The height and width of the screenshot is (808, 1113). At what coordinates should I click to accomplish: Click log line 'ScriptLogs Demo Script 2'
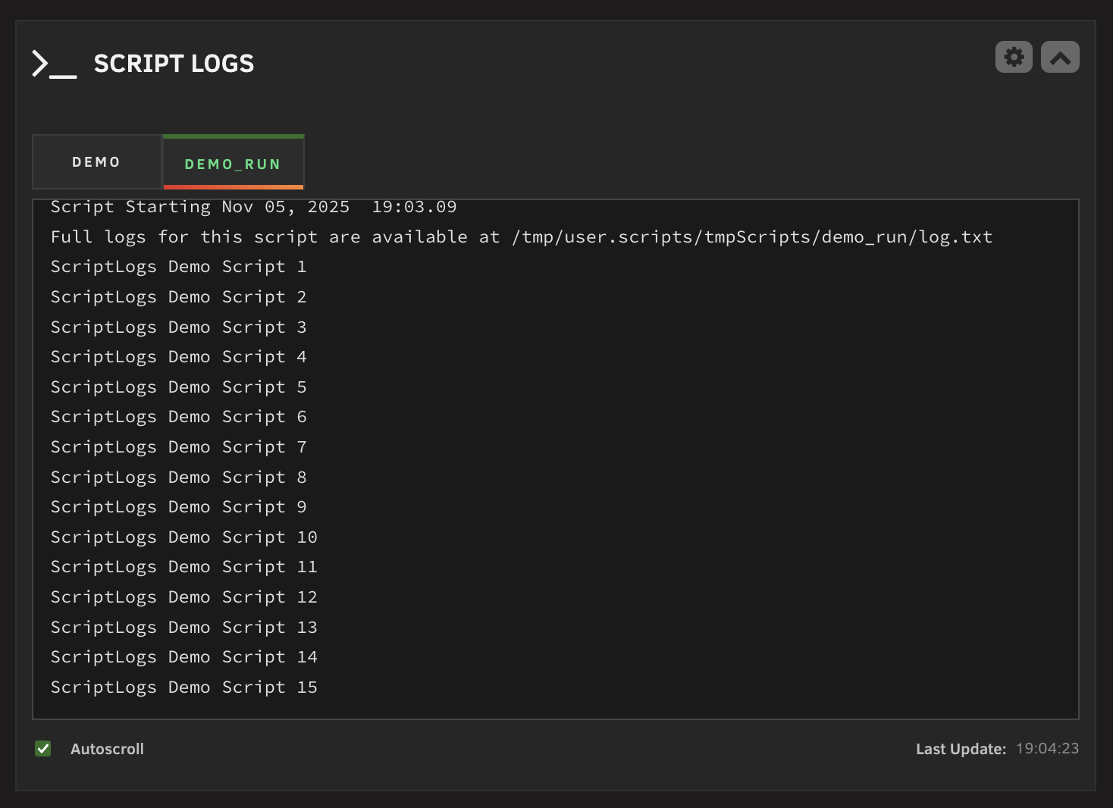(178, 297)
